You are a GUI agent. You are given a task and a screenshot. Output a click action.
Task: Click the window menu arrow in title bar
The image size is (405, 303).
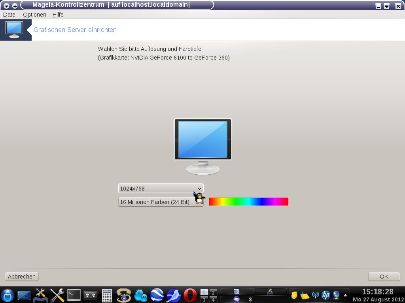(7, 6)
